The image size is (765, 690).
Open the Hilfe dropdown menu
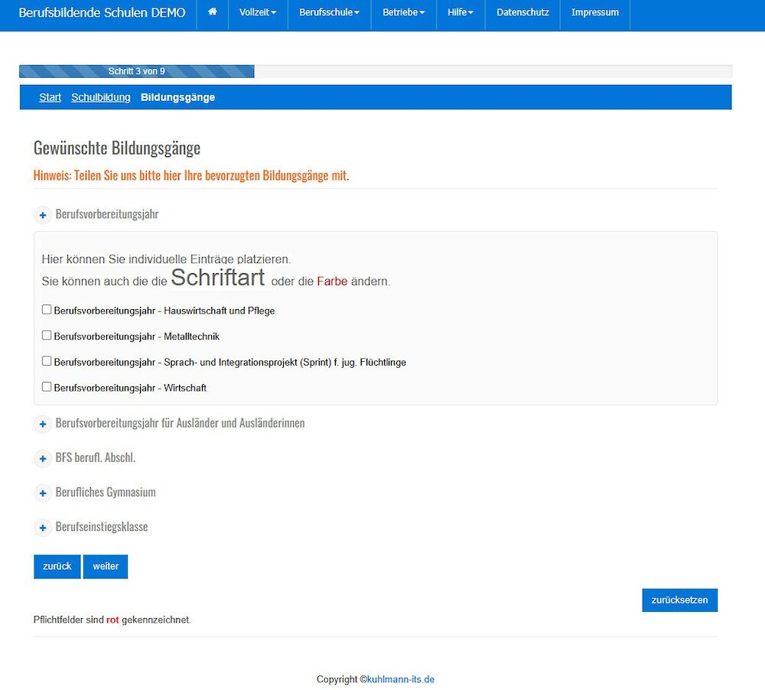coord(461,13)
